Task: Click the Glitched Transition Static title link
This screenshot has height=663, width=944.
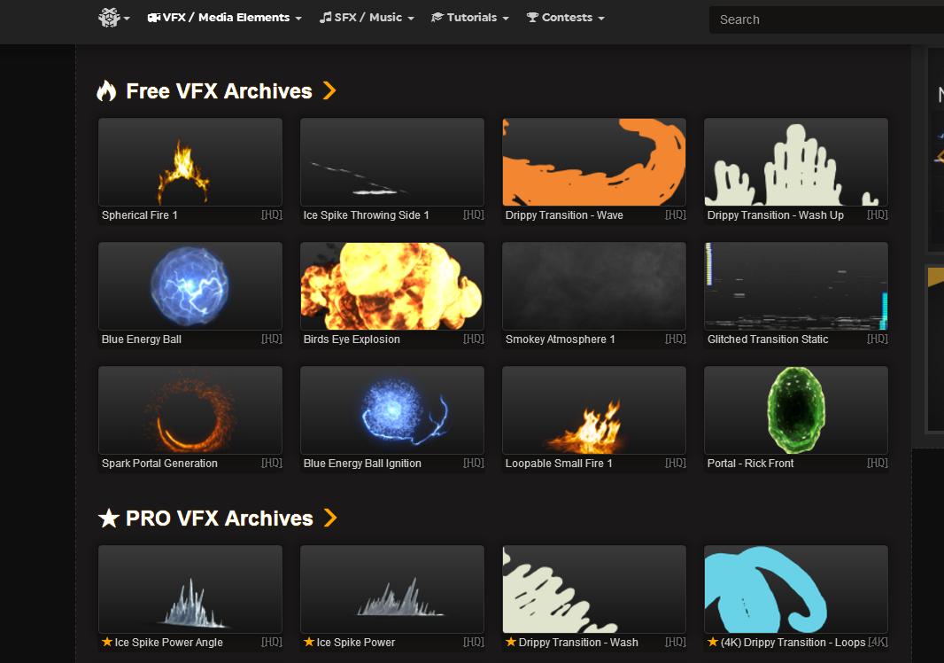Action: pyautogui.click(x=768, y=339)
